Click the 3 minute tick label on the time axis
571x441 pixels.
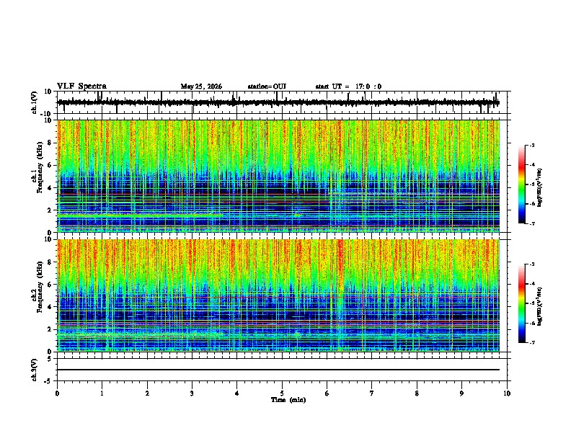coord(192,393)
